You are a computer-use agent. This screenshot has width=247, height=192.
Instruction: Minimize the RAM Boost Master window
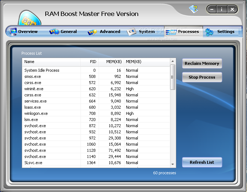coord(212,9)
